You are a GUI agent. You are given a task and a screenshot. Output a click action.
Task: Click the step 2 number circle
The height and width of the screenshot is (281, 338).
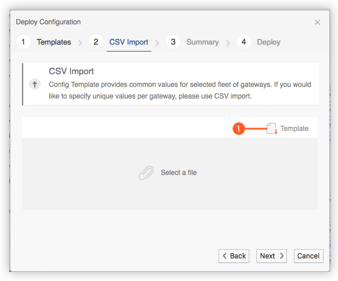pyautogui.click(x=96, y=42)
